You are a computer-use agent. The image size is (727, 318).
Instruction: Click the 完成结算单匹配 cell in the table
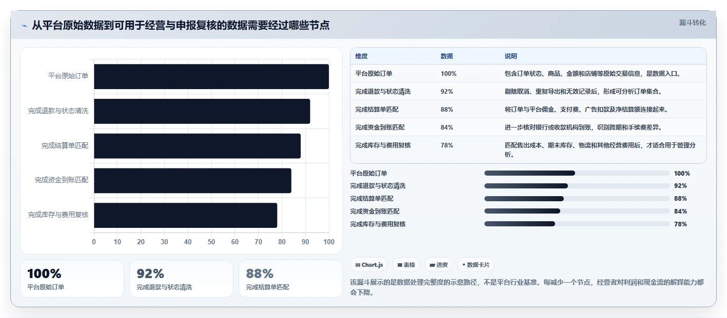(x=377, y=110)
